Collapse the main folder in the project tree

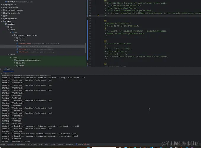pos(8,30)
